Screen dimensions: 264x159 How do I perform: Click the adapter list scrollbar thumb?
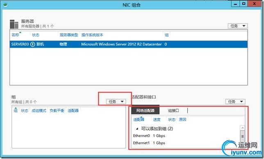[242, 137]
